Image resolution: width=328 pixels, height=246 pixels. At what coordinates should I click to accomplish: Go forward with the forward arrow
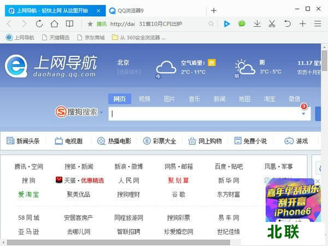[24, 24]
